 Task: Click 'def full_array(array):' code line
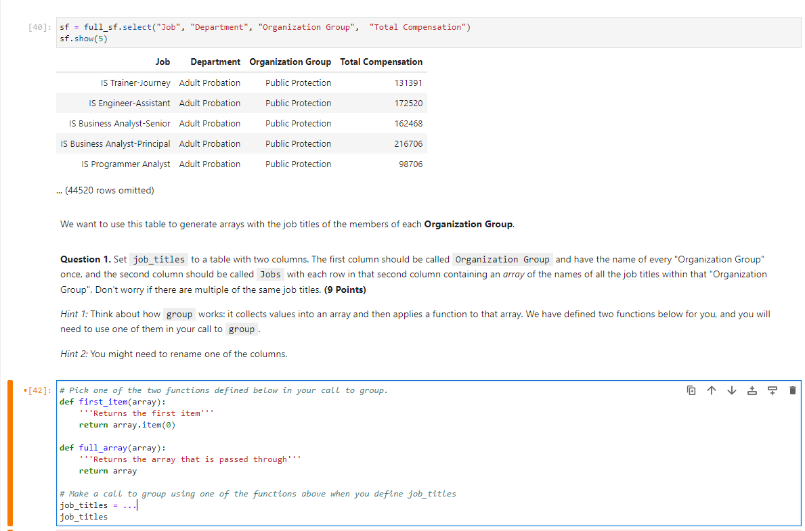pos(112,448)
